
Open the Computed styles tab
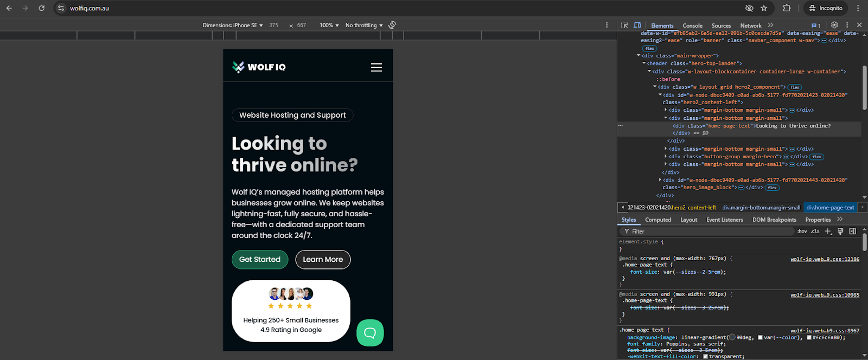pyautogui.click(x=658, y=220)
